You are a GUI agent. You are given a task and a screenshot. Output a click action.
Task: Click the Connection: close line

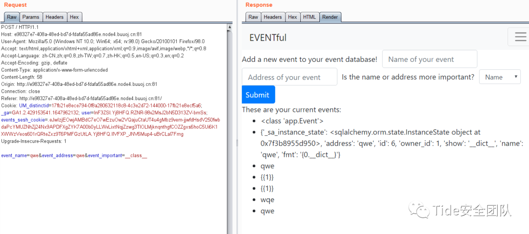(21, 91)
